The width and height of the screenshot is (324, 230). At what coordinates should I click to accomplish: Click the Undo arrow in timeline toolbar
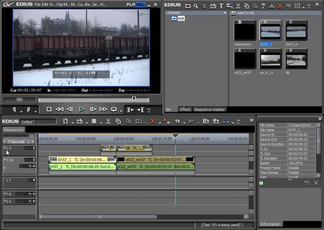click(177, 121)
